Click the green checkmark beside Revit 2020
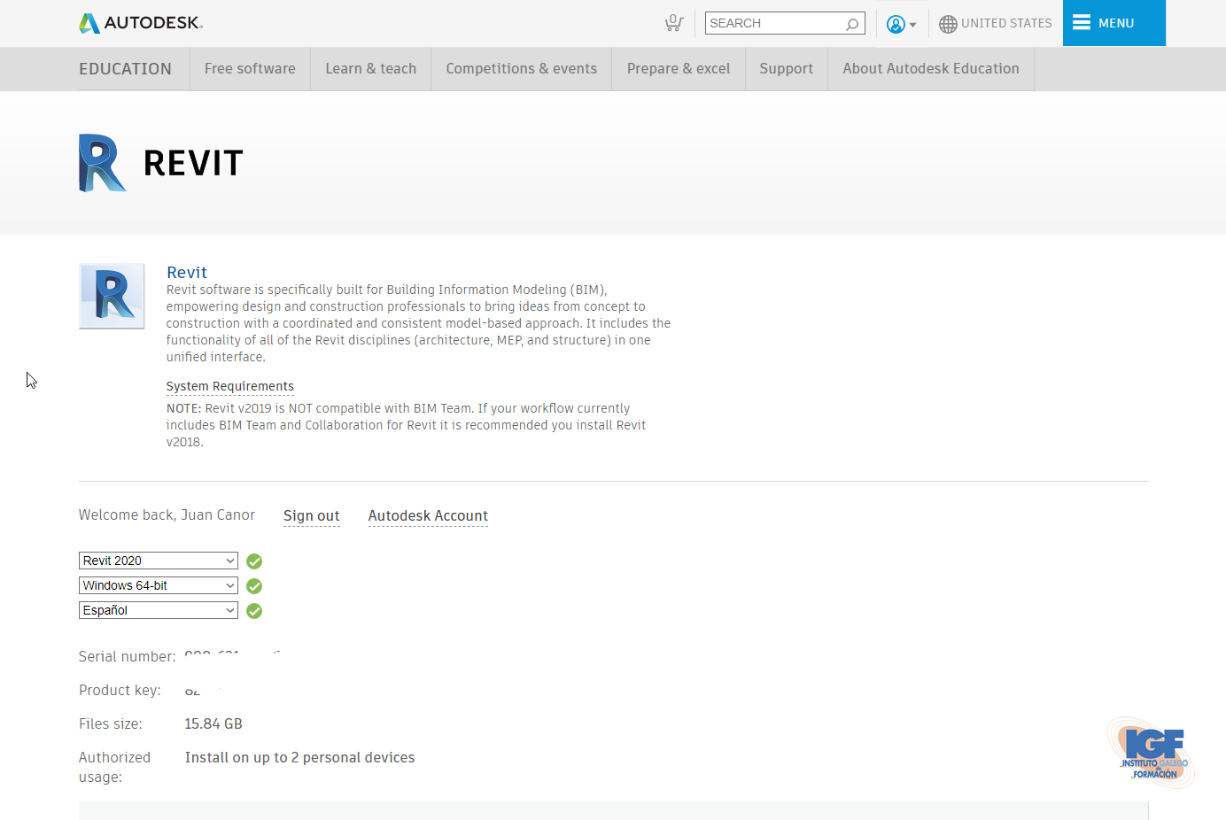The image size is (1226, 820). (x=254, y=561)
